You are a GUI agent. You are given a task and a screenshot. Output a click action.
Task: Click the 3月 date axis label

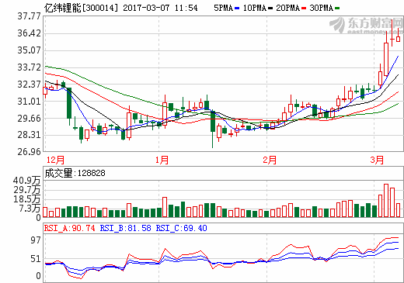click(x=377, y=160)
